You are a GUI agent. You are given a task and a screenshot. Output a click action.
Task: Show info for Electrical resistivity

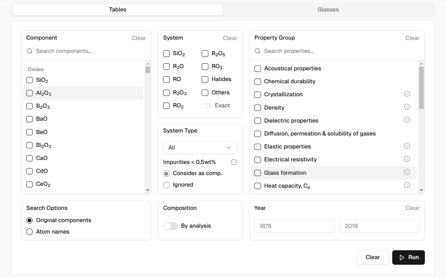pos(407,159)
